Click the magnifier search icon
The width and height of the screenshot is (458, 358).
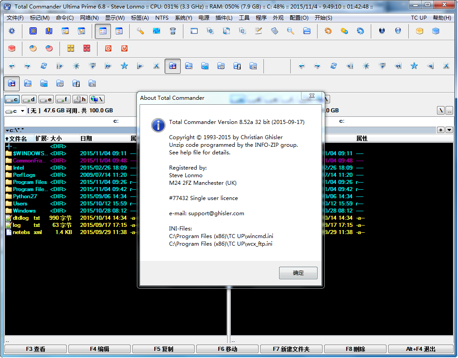click(291, 31)
